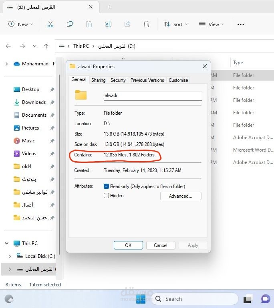Image resolution: width=274 pixels, height=308 pixels.
Task: Click the pin icon beside Music
Action: tap(52, 141)
